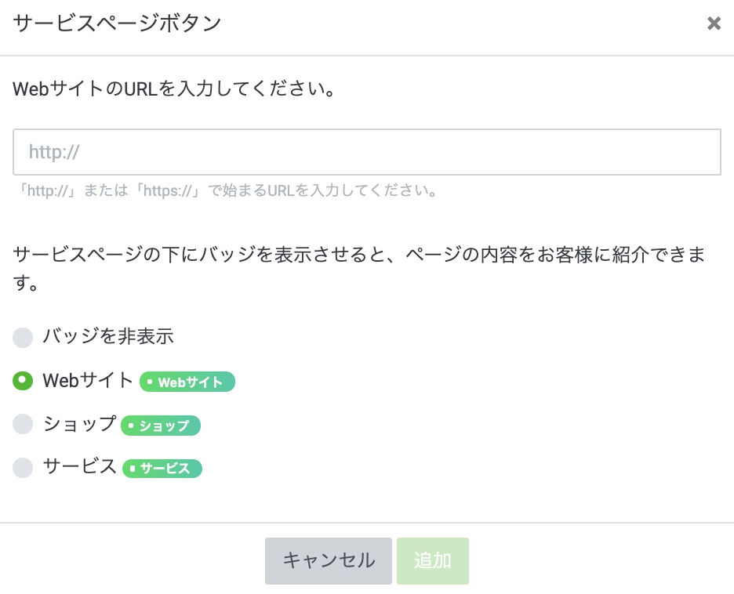The height and width of the screenshot is (594, 734).
Task: Close the サービスページボタン dialog with the X icon
Action: click(x=714, y=24)
